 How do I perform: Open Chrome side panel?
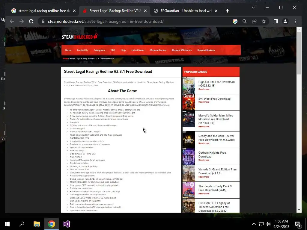click(x=276, y=21)
